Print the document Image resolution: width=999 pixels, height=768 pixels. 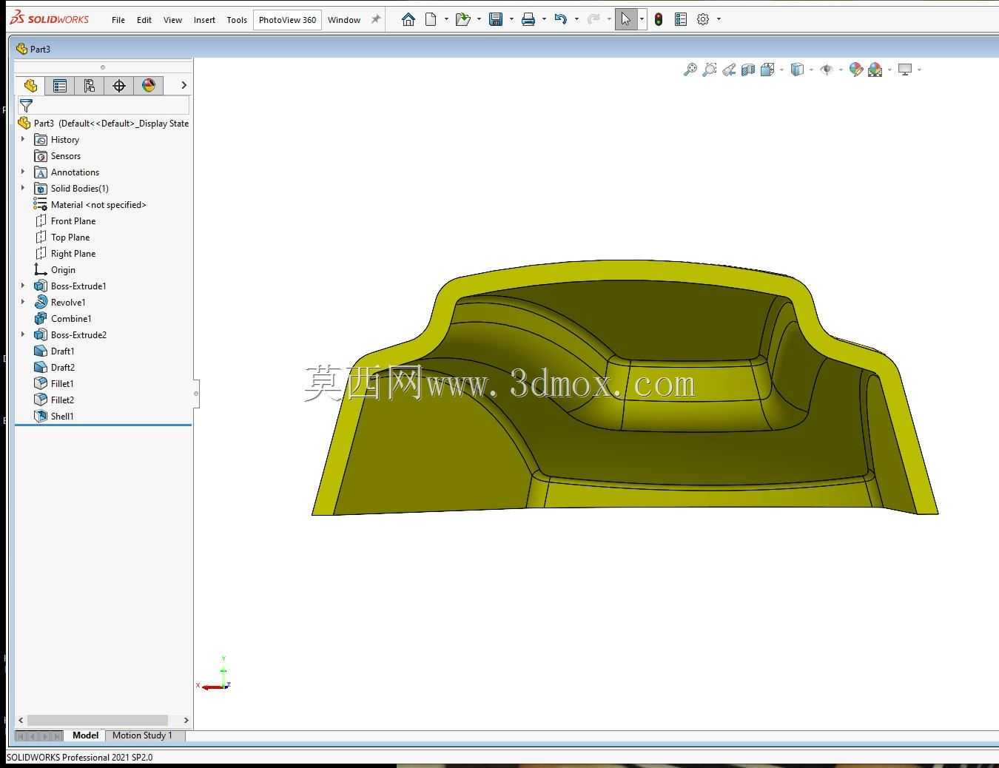pyautogui.click(x=528, y=19)
